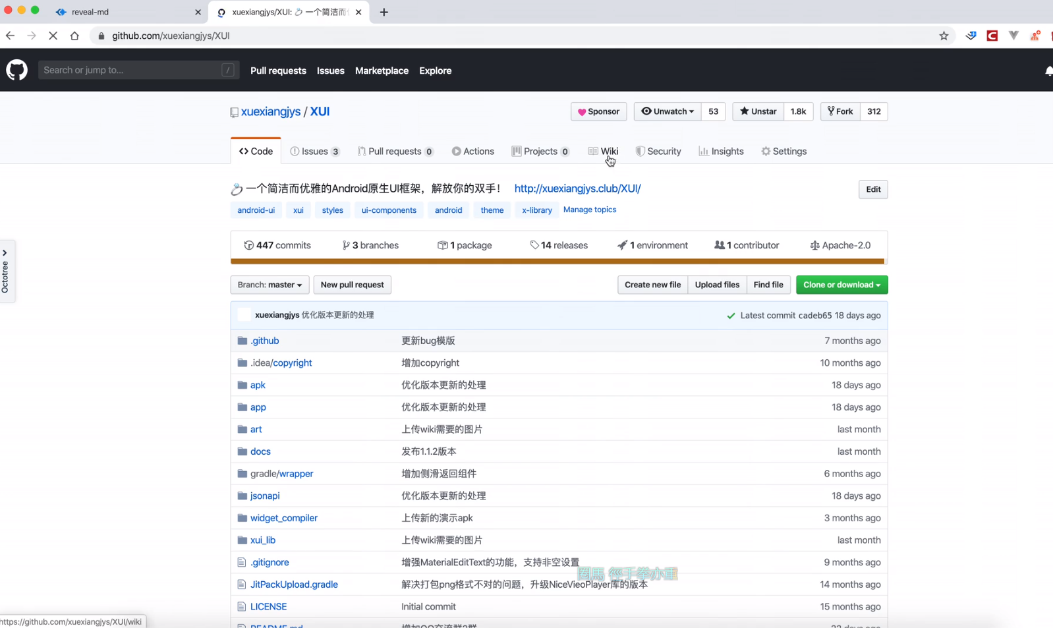
Task: Open the Projects tab
Action: tap(540, 151)
